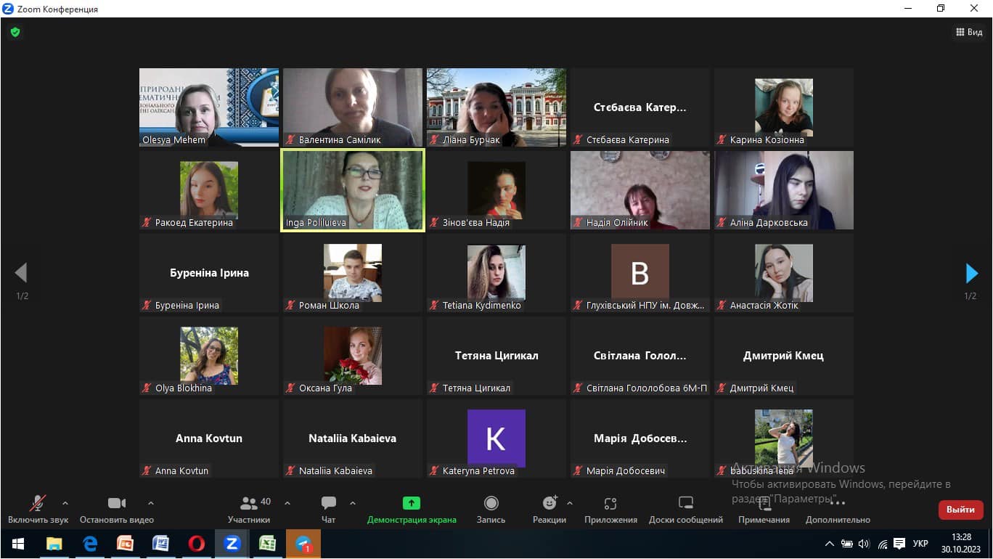The image size is (993, 559).
Task: Click Глухівський НПУ tile with B avatar
Action: (x=640, y=273)
